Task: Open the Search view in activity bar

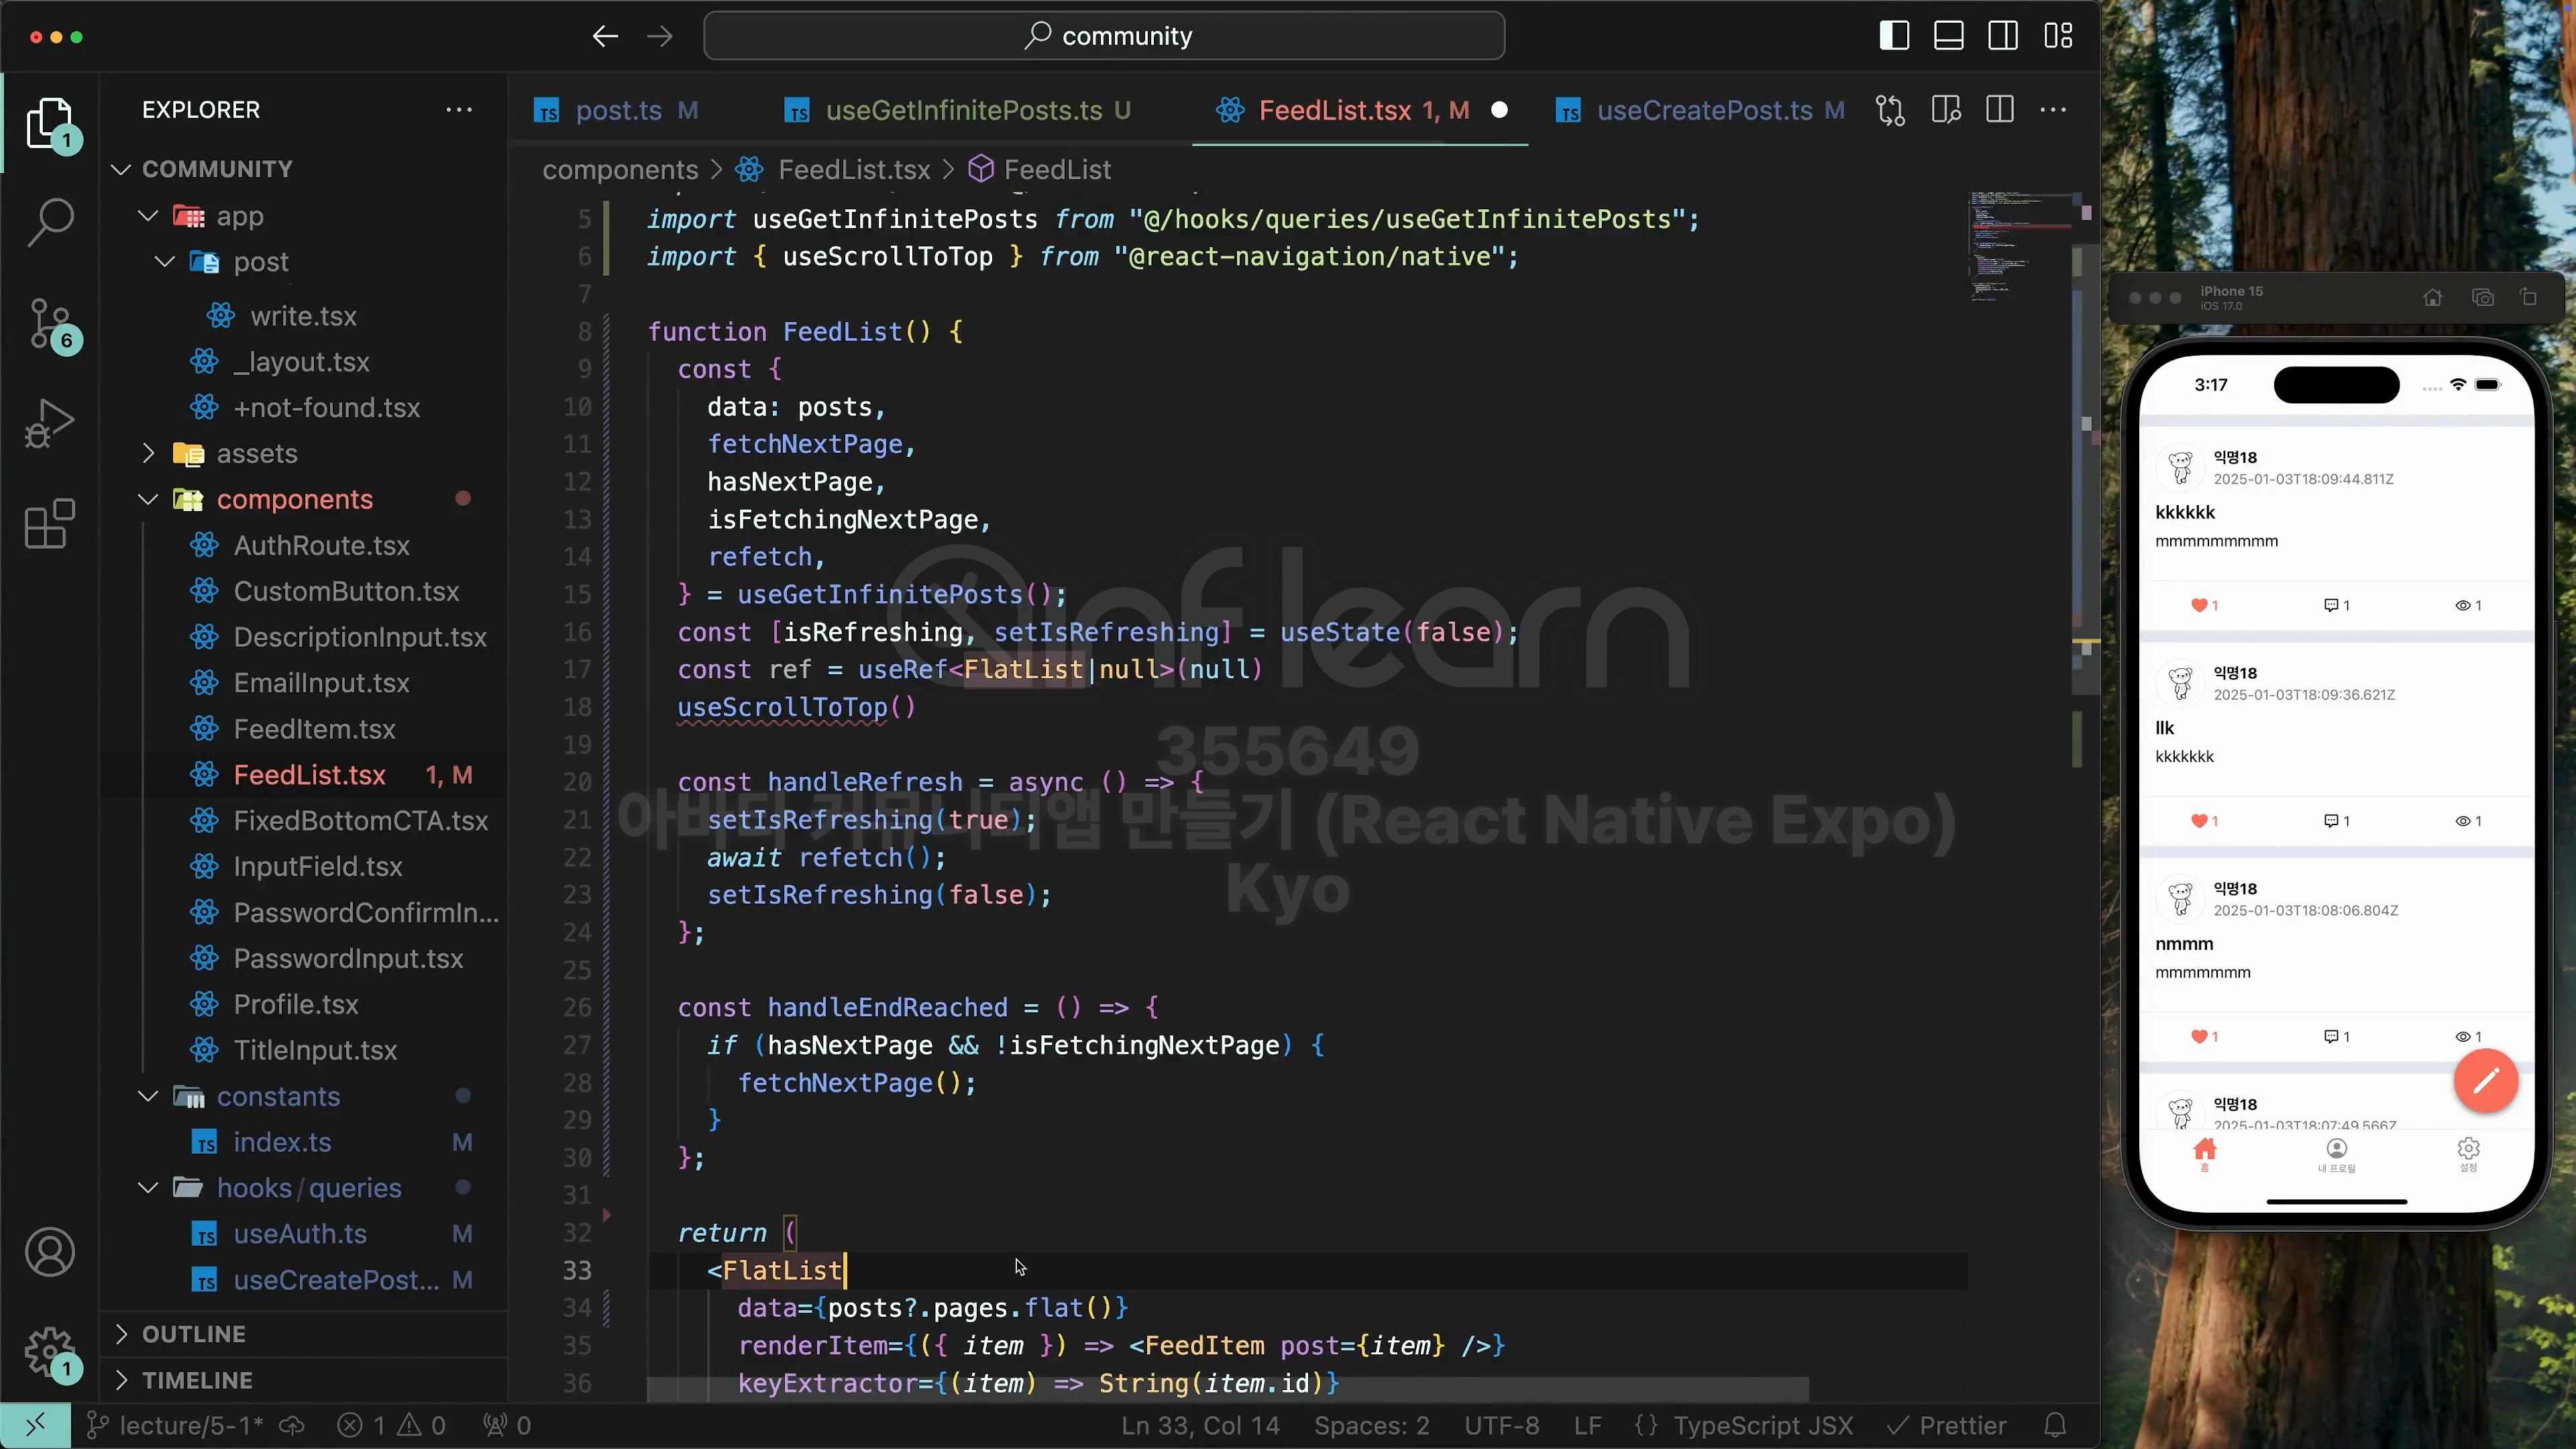Action: coord(50,221)
